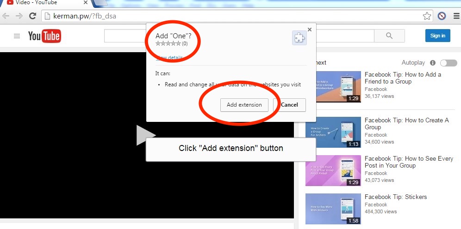The image size is (461, 229).
Task: Close the Add "One" dialog
Action: pos(309,30)
